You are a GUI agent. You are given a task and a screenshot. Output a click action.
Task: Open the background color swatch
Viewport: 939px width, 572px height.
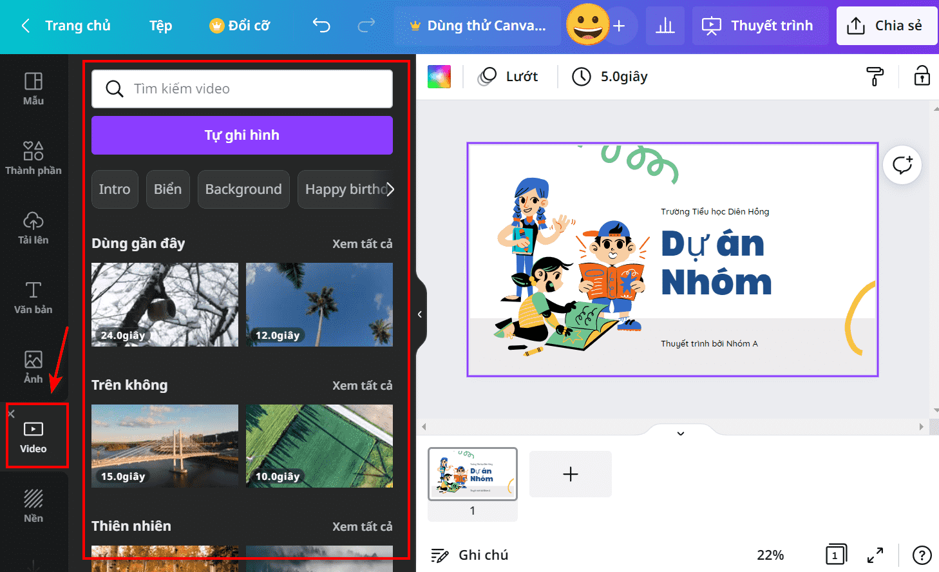[439, 77]
